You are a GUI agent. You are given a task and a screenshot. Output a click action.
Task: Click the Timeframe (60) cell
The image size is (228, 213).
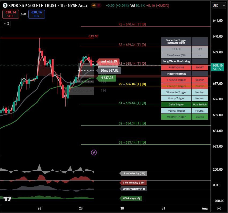click(x=176, y=55)
